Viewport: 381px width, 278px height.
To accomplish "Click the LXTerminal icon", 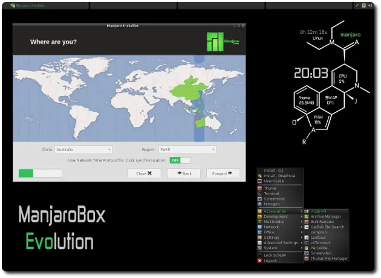I will click(307, 243).
